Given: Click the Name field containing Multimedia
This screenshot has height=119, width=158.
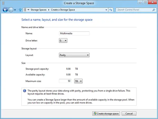Looking at the screenshot, I should coord(74,33).
